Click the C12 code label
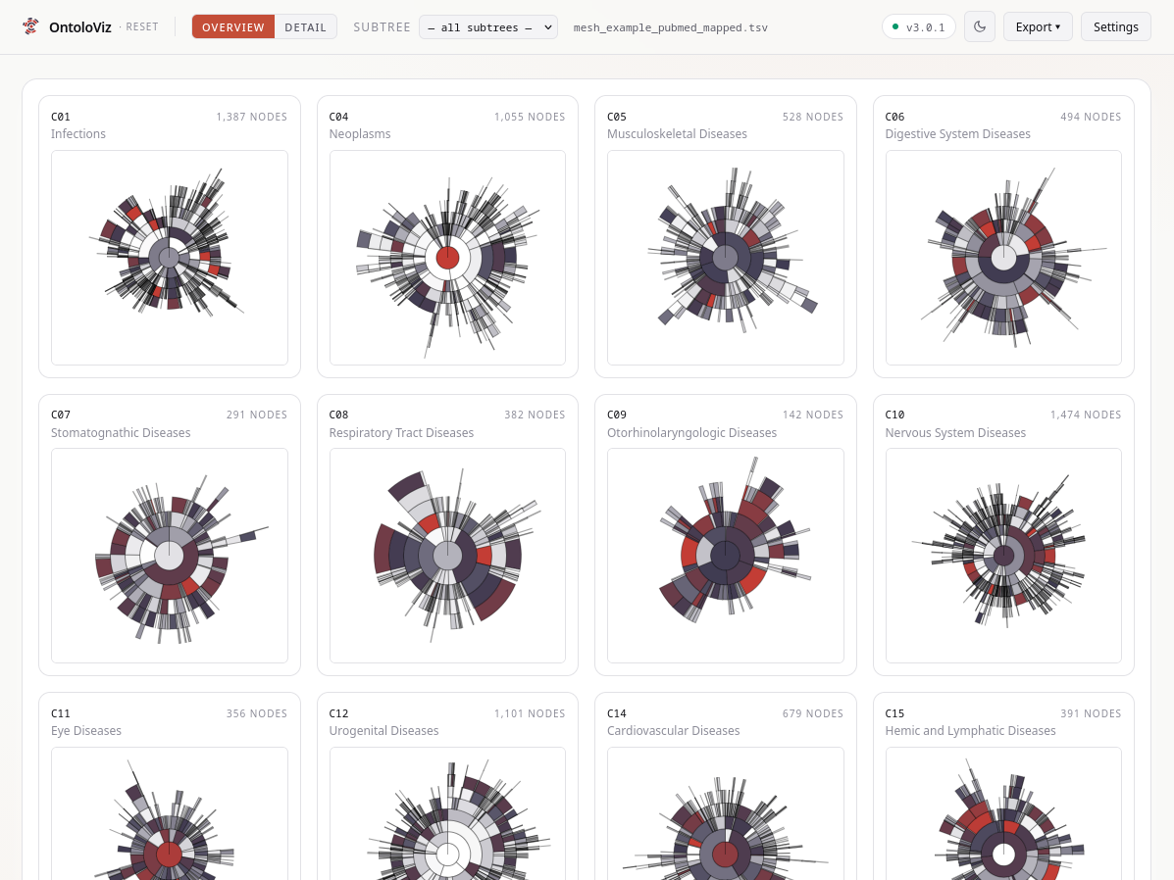The width and height of the screenshot is (1174, 880). point(338,713)
